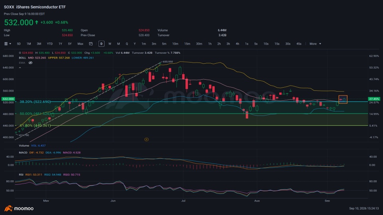Screen dimensions: 383x215
Task: Choose the 30m interval
Action: [x=199, y=44]
